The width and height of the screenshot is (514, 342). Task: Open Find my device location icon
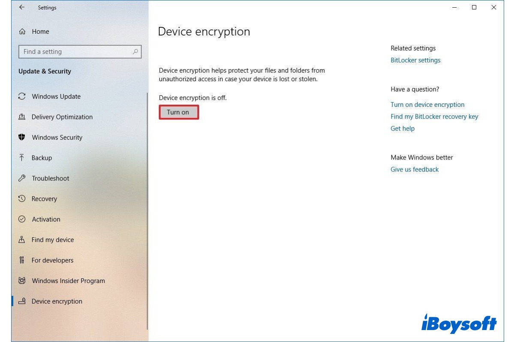coord(22,239)
